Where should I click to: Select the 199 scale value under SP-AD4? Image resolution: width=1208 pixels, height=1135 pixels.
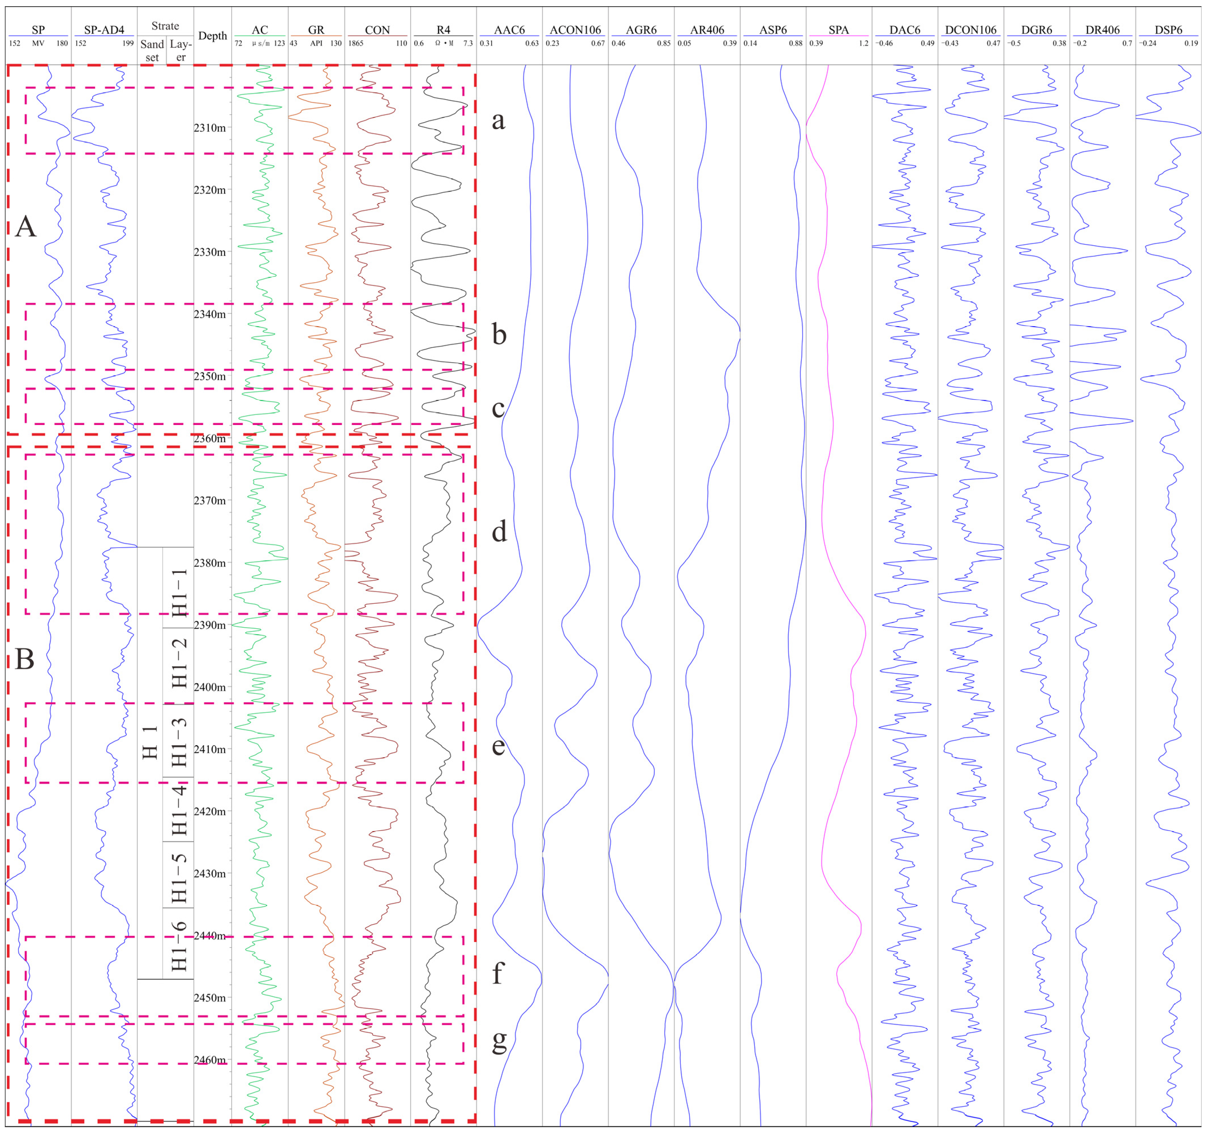click(128, 43)
